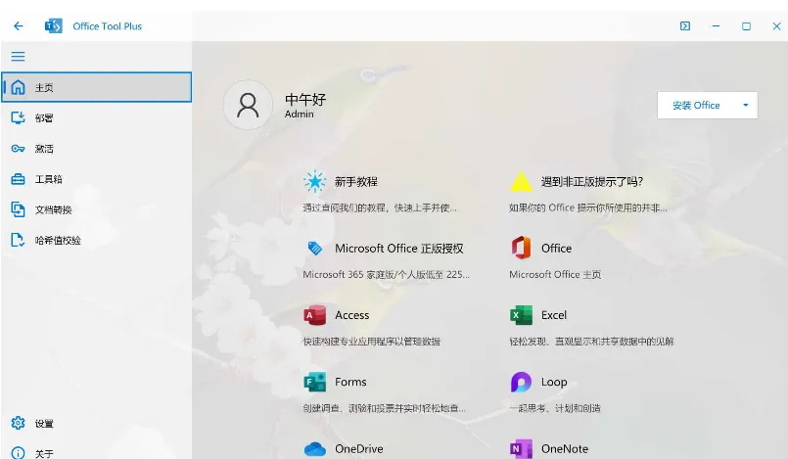Open 遇到非正版提示了吗? link
The image size is (788, 459).
pyautogui.click(x=592, y=182)
